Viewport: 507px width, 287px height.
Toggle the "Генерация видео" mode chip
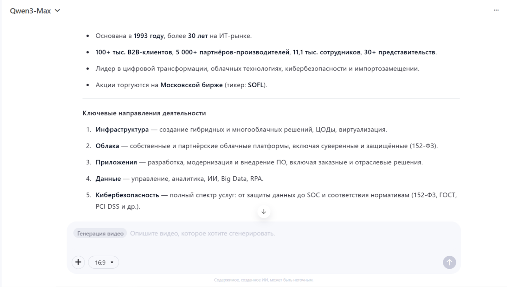(x=100, y=234)
